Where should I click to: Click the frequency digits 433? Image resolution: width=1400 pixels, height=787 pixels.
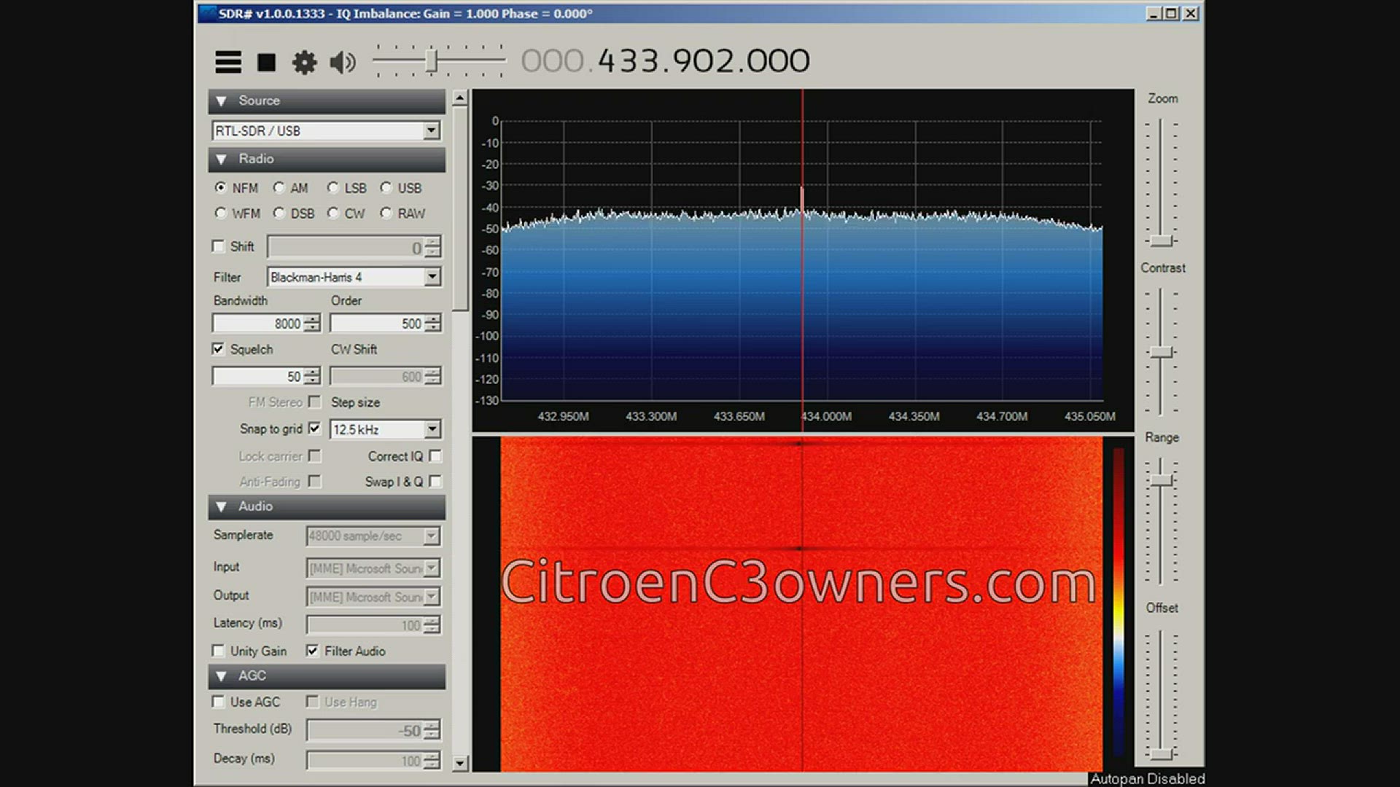pyautogui.click(x=630, y=60)
